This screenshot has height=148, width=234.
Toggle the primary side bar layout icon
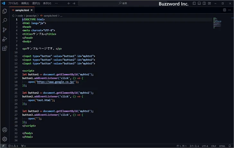194,3
